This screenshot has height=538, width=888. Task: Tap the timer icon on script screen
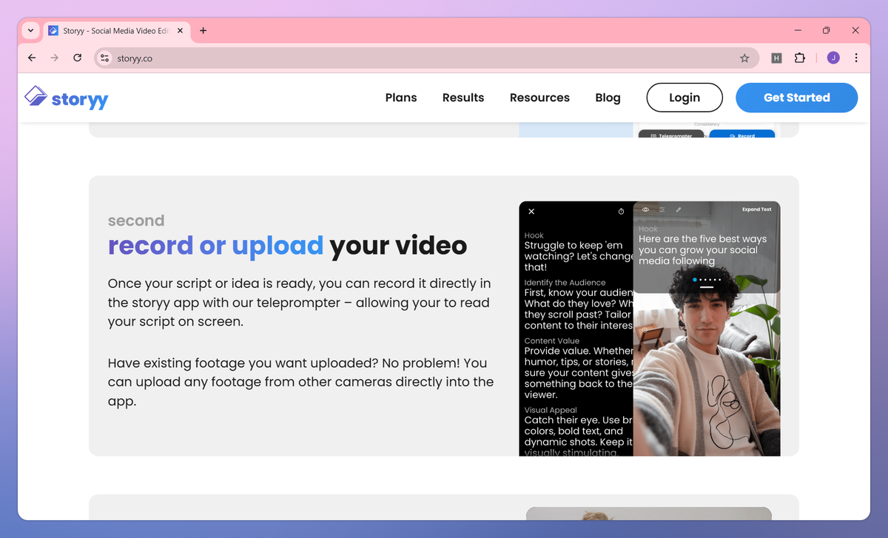(x=621, y=211)
